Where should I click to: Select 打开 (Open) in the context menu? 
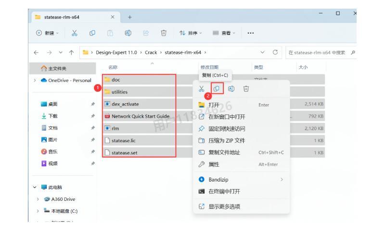click(242, 105)
